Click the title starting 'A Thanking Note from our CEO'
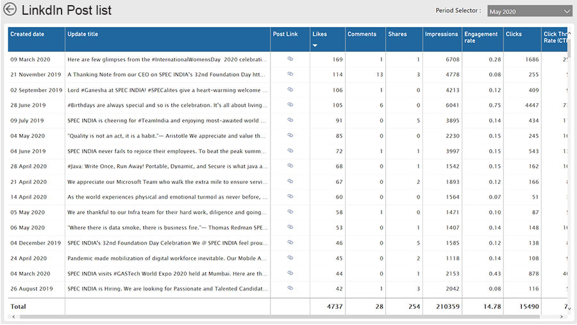This screenshot has width=577, height=325. click(166, 74)
